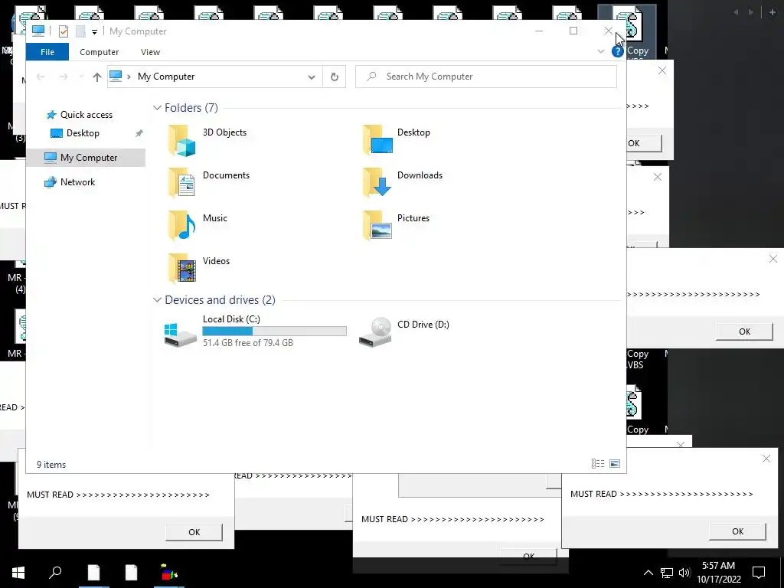Image resolution: width=784 pixels, height=588 pixels.
Task: Click the New folder quick access icon
Action: [80, 31]
